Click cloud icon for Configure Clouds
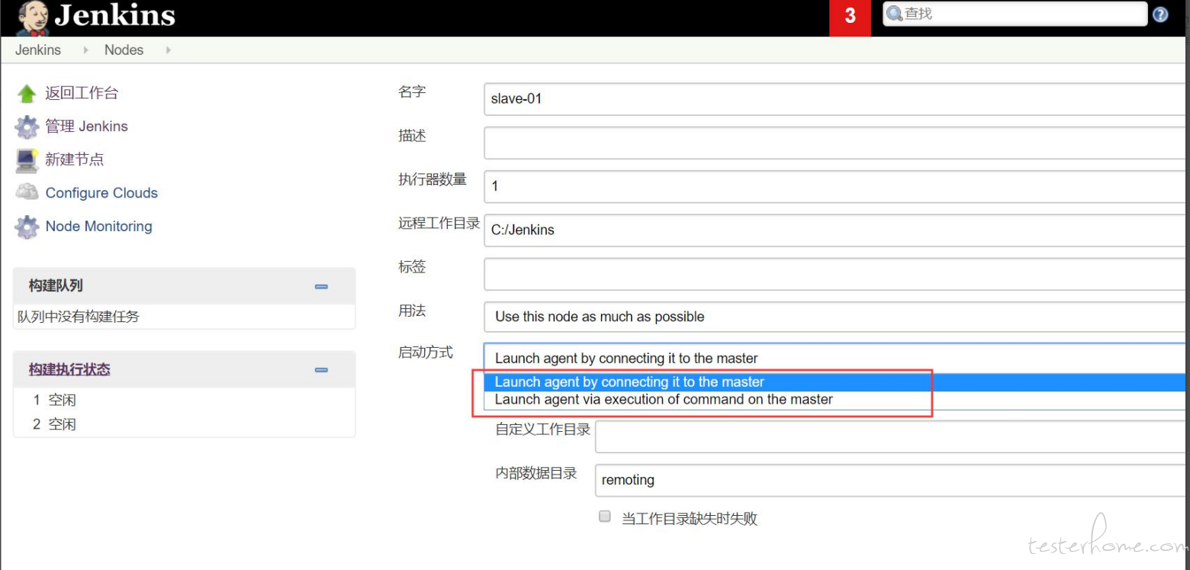The width and height of the screenshot is (1190, 570). tap(27, 192)
